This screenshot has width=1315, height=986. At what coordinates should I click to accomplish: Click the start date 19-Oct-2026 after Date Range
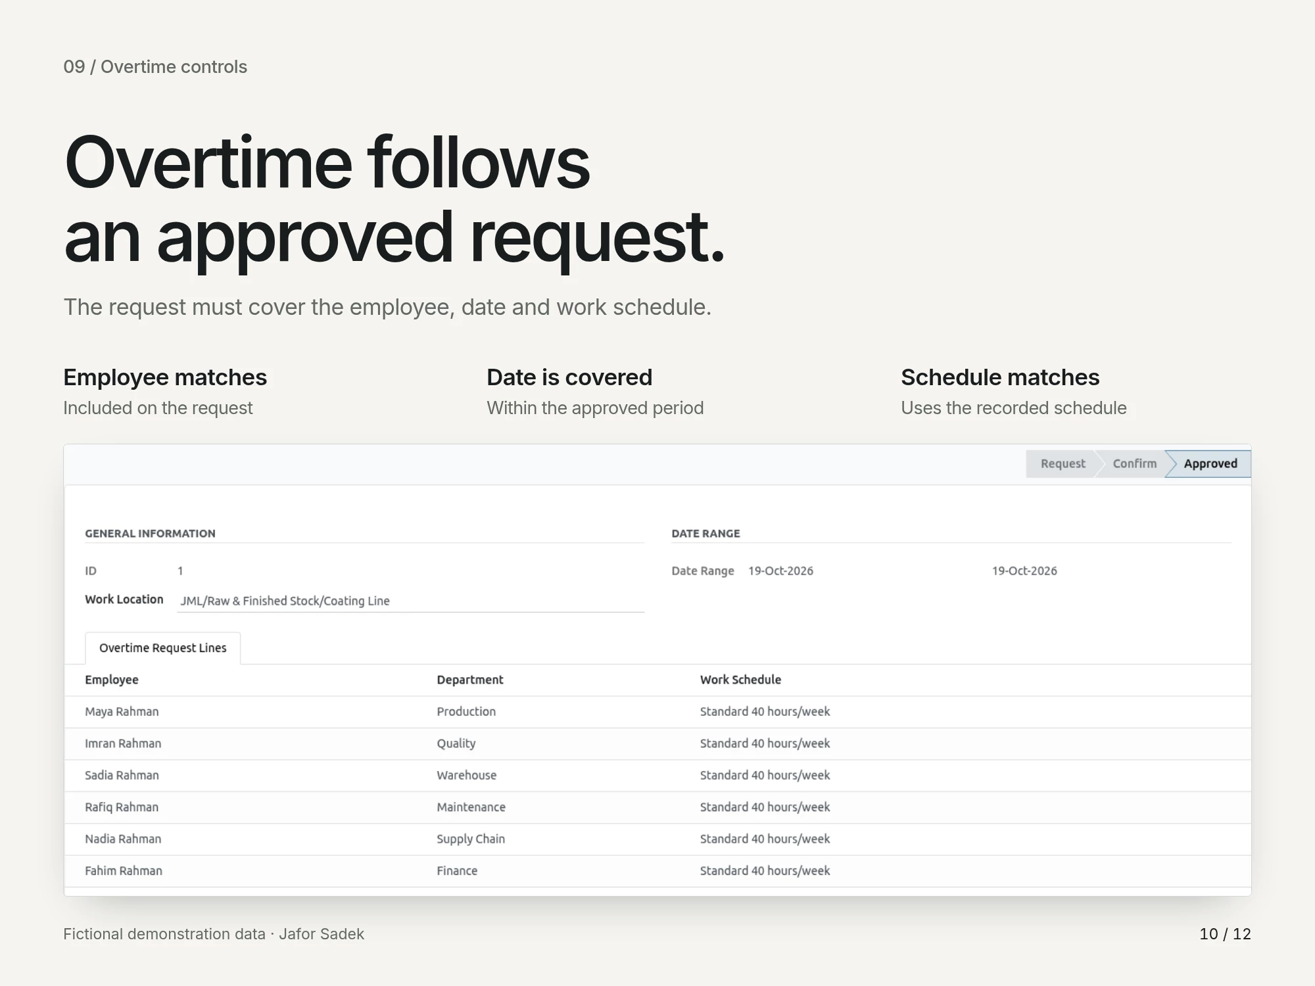pyautogui.click(x=780, y=571)
